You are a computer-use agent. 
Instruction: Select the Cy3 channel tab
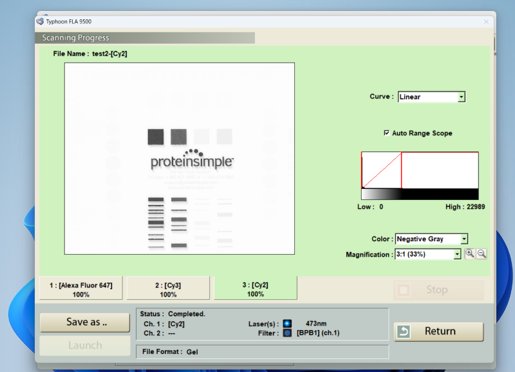pos(168,289)
